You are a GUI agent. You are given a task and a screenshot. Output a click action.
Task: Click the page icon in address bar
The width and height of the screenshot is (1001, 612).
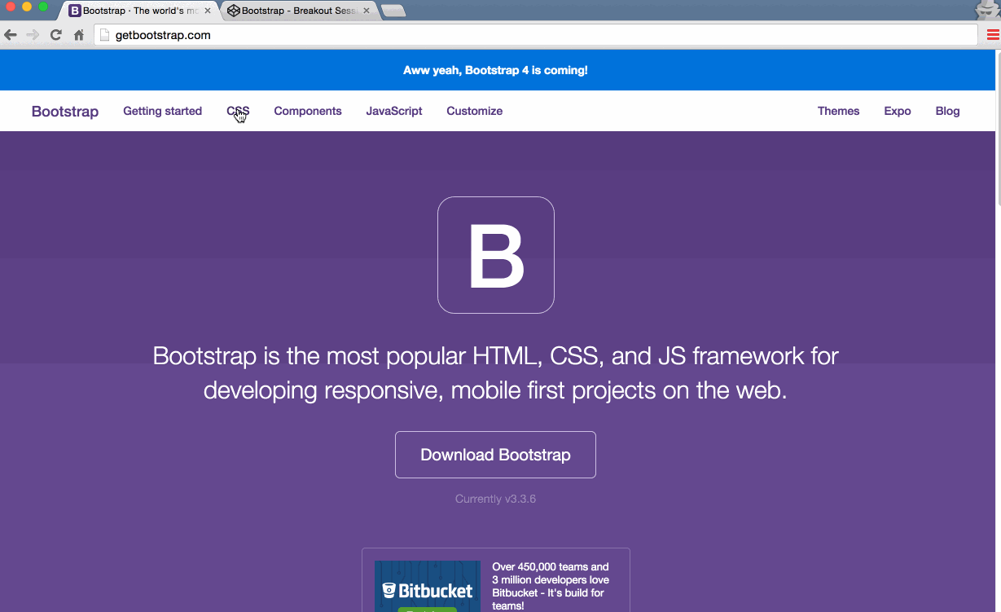[x=104, y=35]
